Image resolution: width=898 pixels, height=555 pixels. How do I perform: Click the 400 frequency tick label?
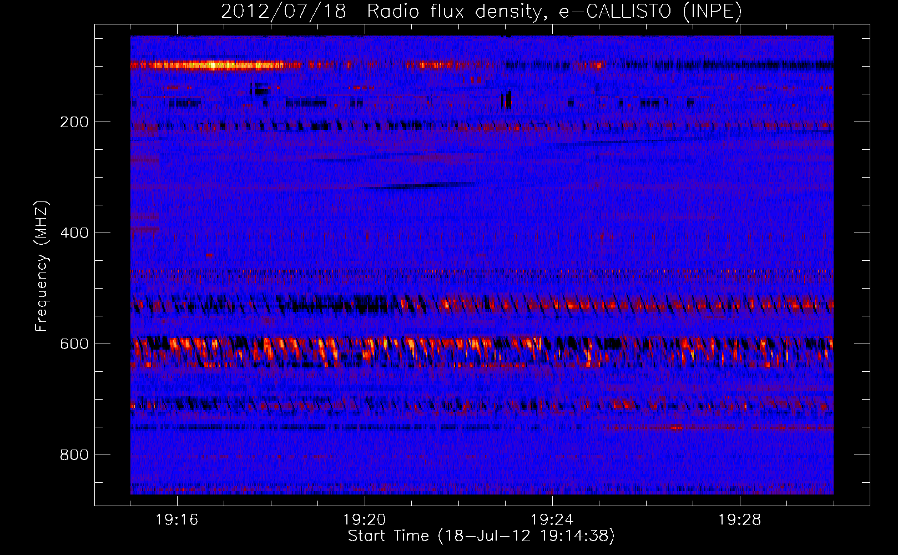pyautogui.click(x=74, y=233)
